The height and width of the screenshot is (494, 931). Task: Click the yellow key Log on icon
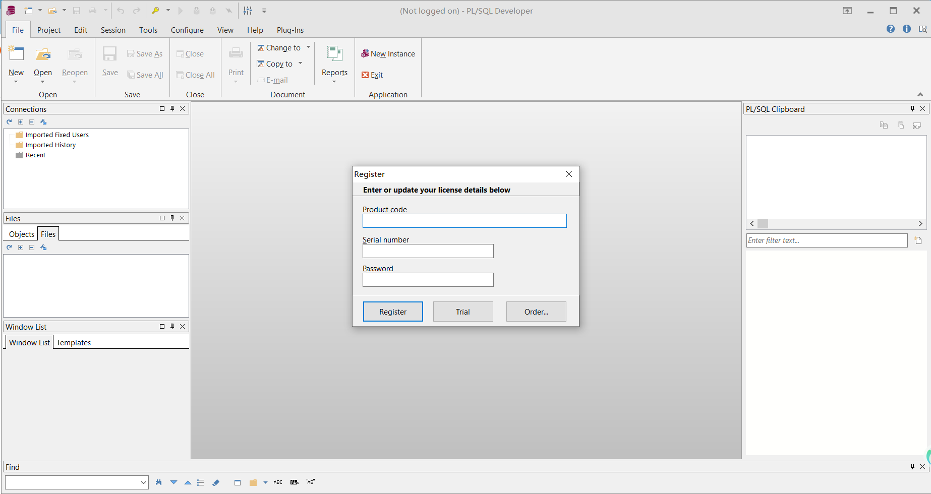(155, 11)
